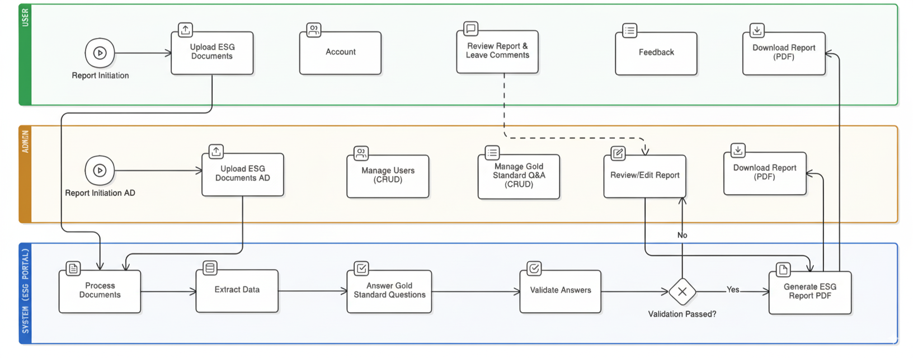Click the orange ADMIN swimlane header
Screen dimensions: 913x358
25,174
